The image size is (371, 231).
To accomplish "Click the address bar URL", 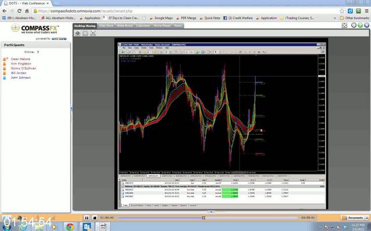I will click(x=85, y=11).
